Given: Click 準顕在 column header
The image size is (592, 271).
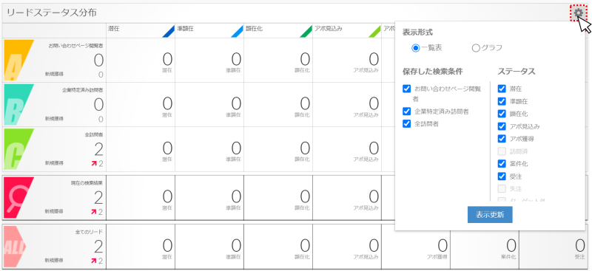Looking at the screenshot, I should (x=209, y=30).
